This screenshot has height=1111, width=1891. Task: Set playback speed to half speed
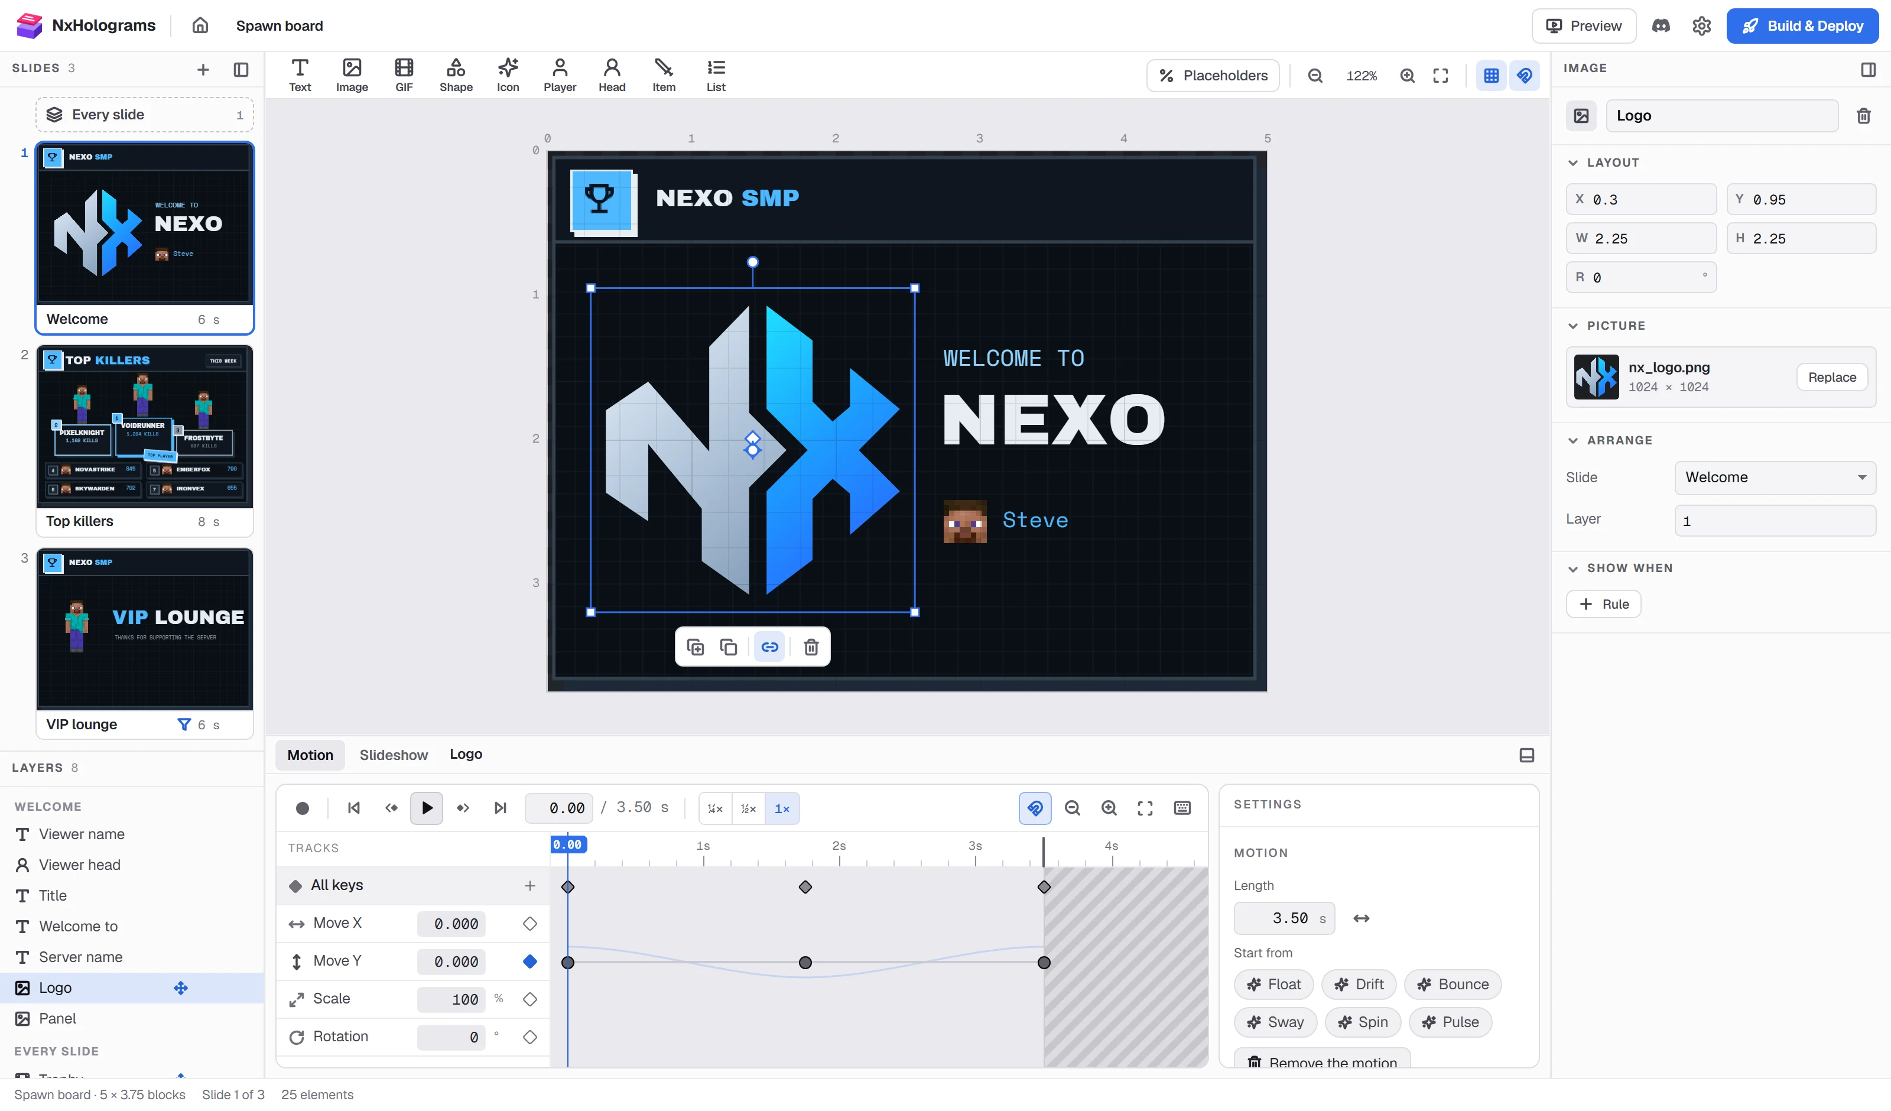(x=748, y=808)
